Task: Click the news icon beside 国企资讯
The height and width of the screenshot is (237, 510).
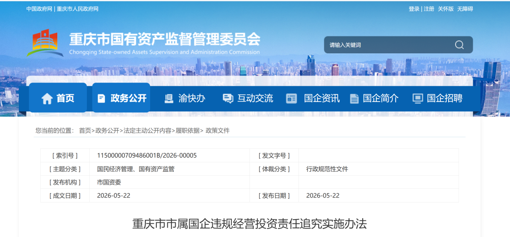Action: pyautogui.click(x=291, y=99)
